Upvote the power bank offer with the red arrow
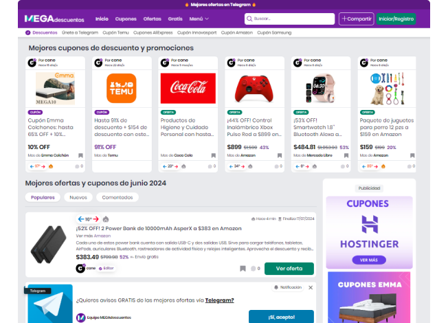Screen dimensions: 448x323 97,219
